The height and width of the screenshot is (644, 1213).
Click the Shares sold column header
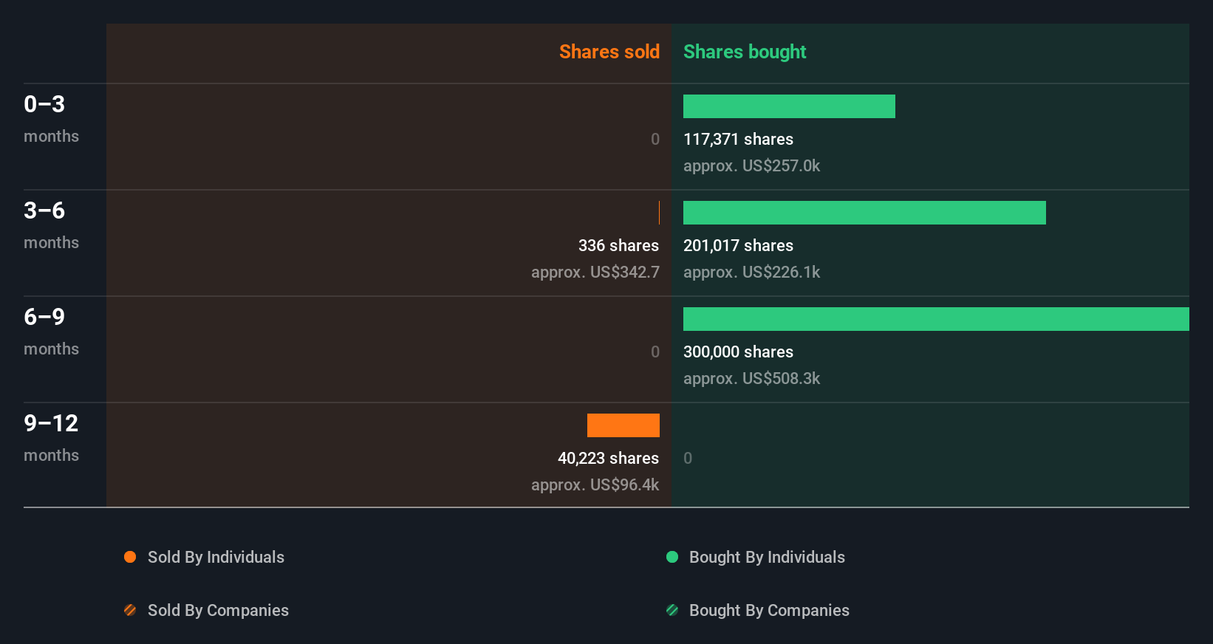pos(609,52)
